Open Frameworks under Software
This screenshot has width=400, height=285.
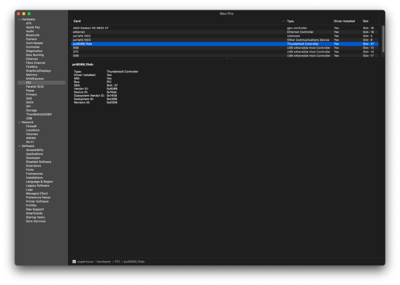pos(34,174)
